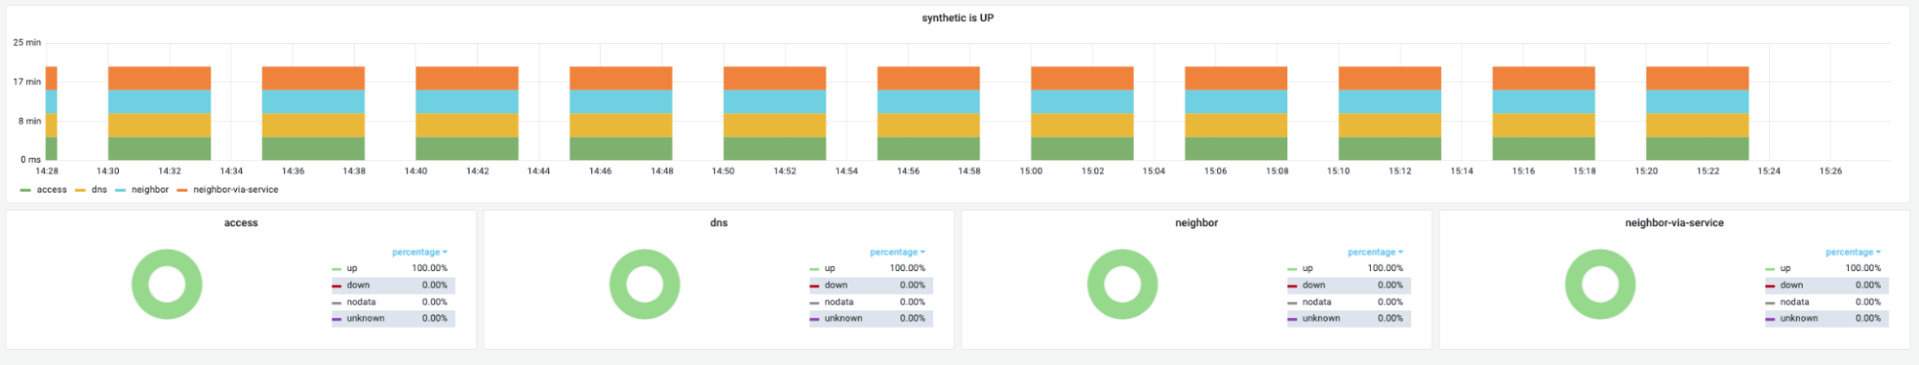Select 'unknown' legend row in neighbor-via-service panel
The width and height of the screenshot is (1919, 365).
(x=1827, y=318)
